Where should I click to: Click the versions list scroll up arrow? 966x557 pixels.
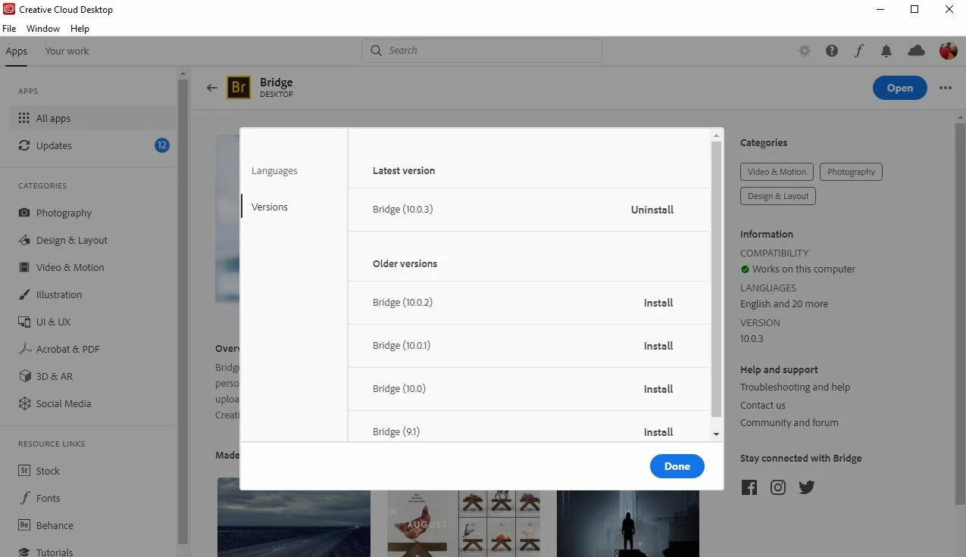coord(717,135)
